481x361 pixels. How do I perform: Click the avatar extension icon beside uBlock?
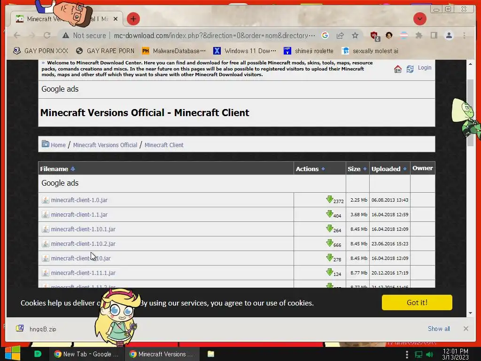(x=389, y=36)
